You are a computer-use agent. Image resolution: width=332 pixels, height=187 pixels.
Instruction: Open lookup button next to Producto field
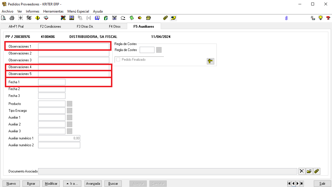coord(69,104)
